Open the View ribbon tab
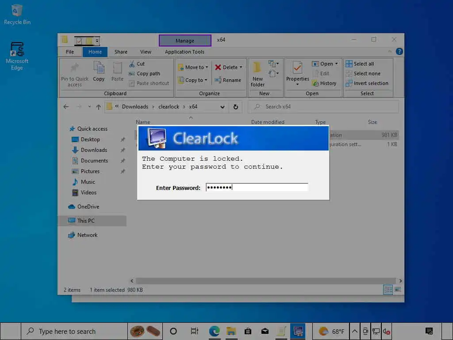The width and height of the screenshot is (453, 340). click(x=146, y=52)
